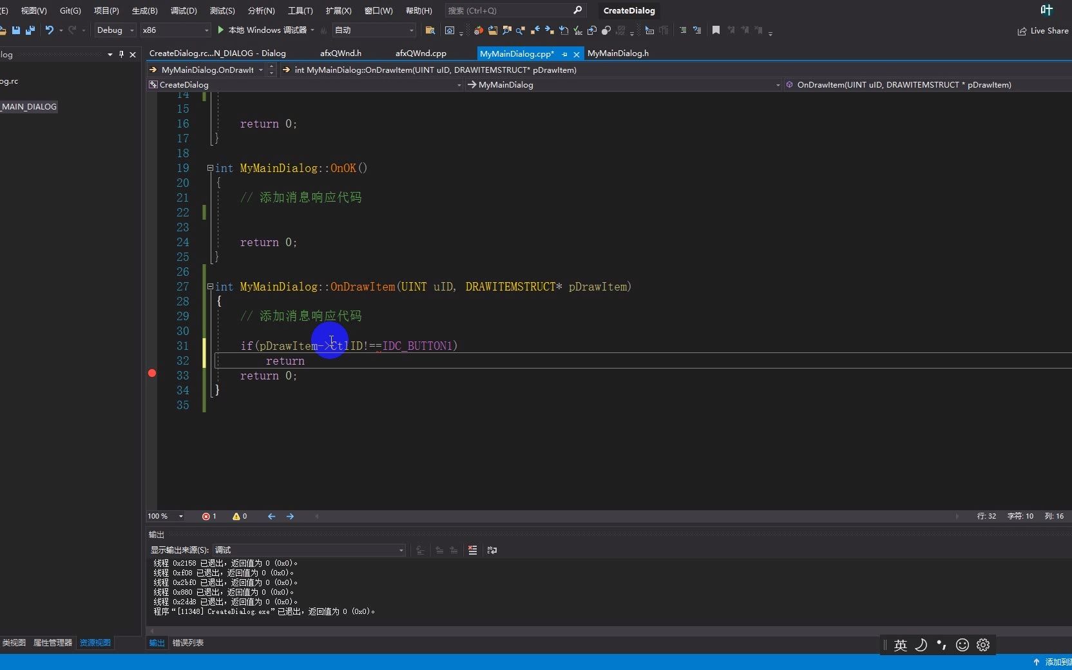Switch to the MyMainDialog.h tab
The height and width of the screenshot is (670, 1072).
[618, 53]
